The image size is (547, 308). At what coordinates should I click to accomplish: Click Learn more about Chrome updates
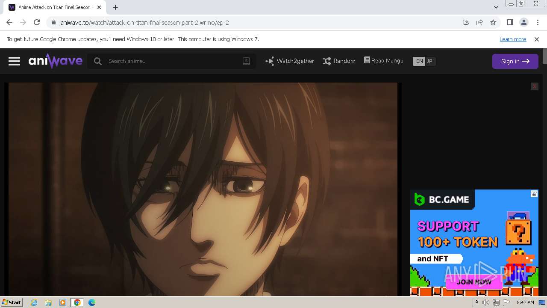[x=513, y=39]
